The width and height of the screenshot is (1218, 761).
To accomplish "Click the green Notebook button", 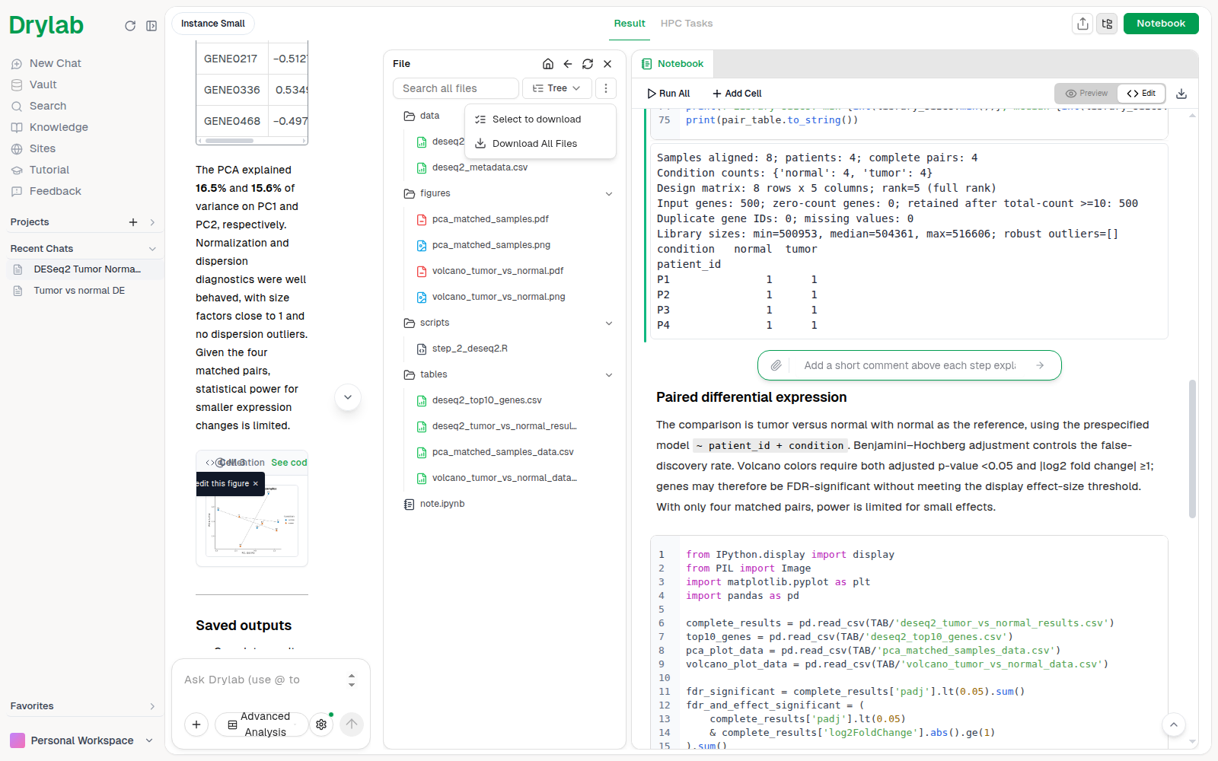I will click(x=1161, y=24).
